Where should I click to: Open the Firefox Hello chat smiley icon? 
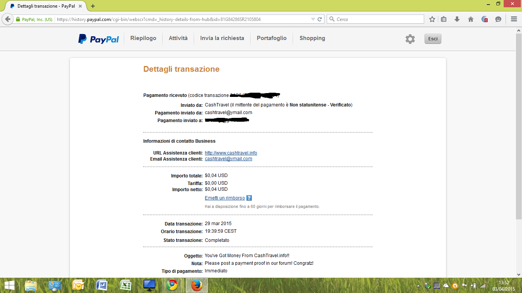coord(498,19)
